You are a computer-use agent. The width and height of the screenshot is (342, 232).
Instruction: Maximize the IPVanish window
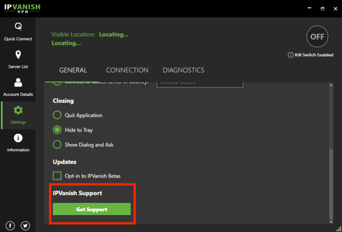322,8
